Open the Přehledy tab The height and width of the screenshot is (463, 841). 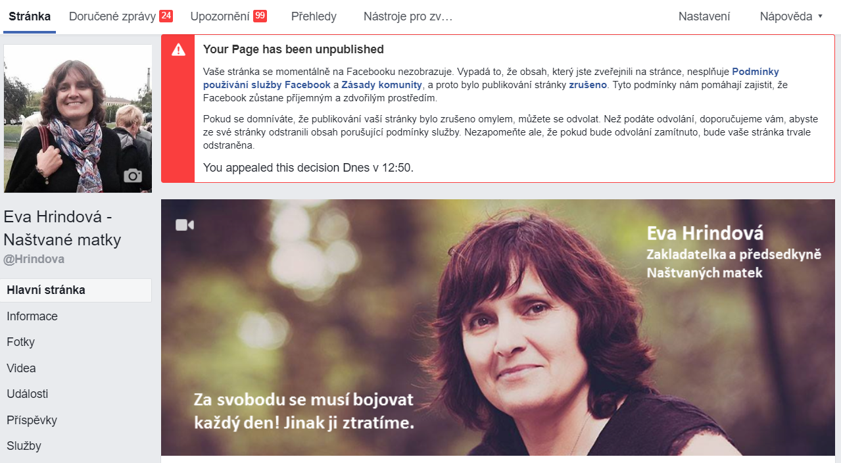point(314,16)
